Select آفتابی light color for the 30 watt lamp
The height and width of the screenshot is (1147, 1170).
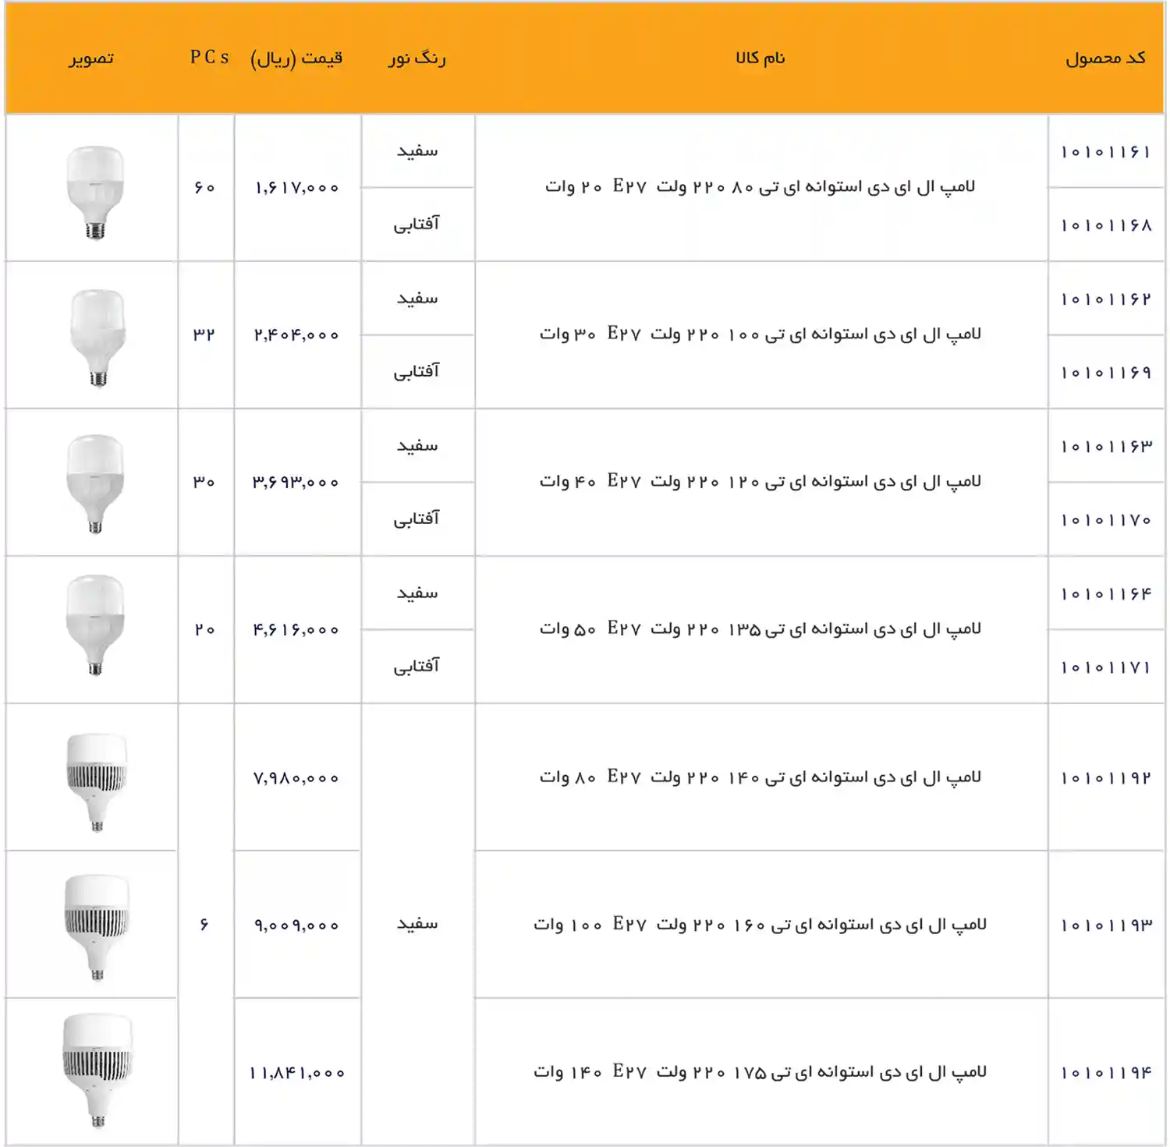click(418, 370)
